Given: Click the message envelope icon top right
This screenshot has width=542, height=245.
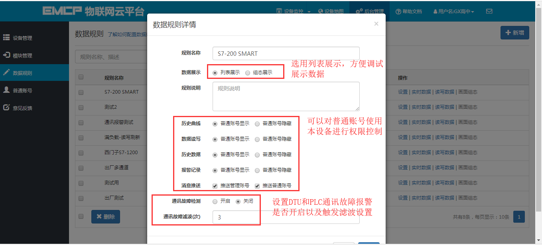Looking at the screenshot, I should (489, 11).
